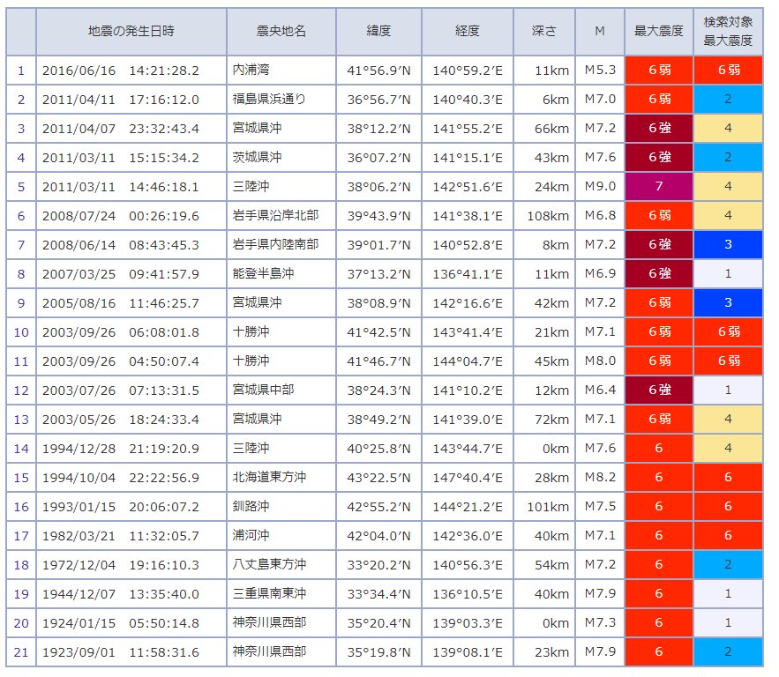Click the 最大震度 column header
Screen dimensions: 779x677
[659, 31]
